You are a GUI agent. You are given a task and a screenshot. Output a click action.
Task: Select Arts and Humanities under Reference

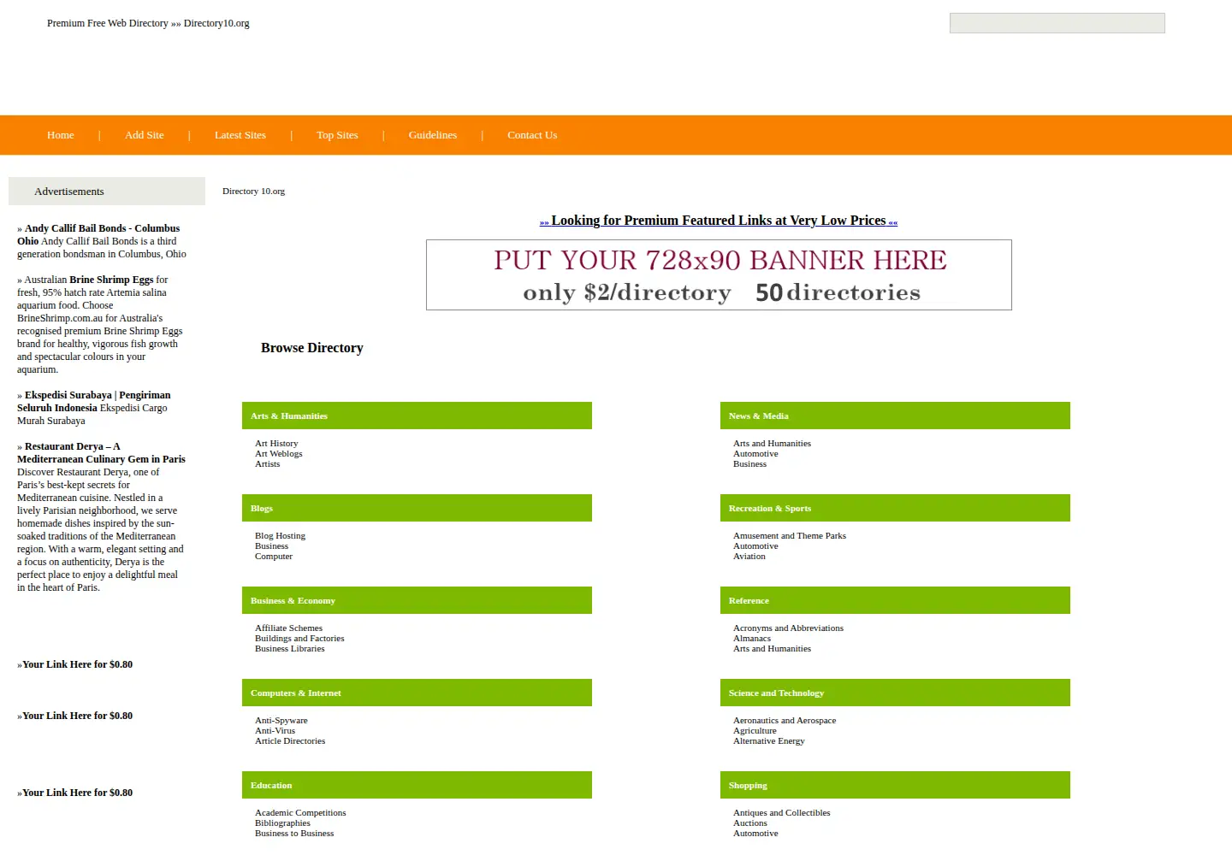[x=772, y=649]
